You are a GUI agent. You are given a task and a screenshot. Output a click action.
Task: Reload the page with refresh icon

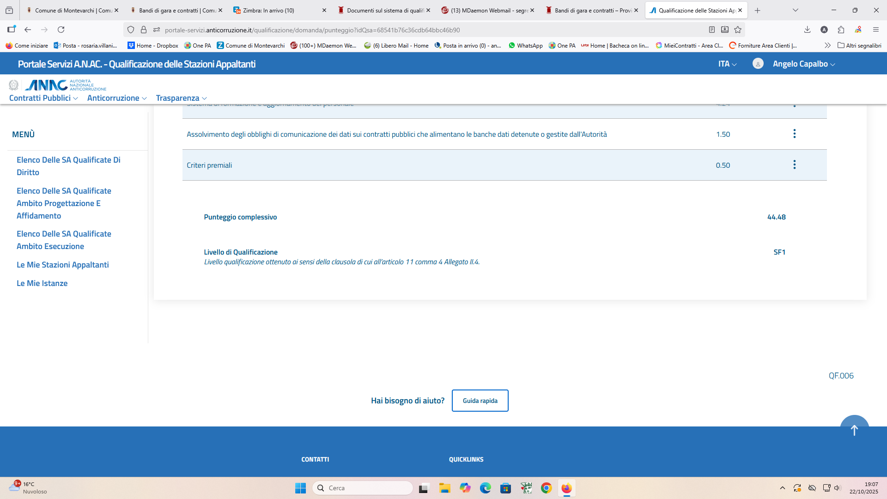[61, 30]
